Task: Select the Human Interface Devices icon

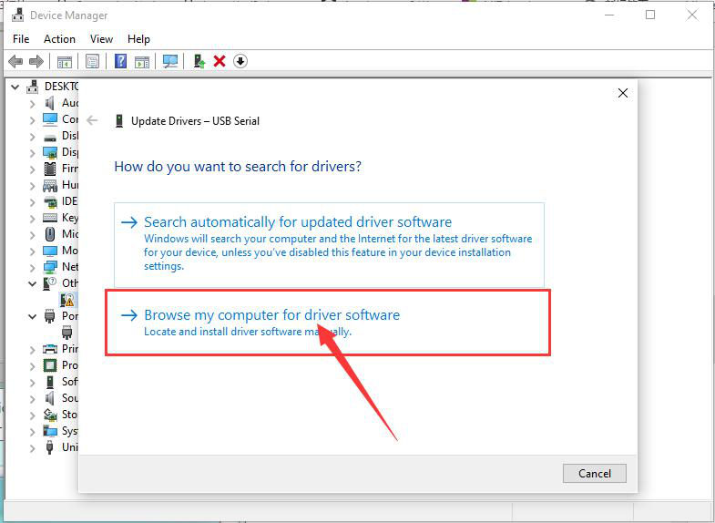Action: (x=50, y=185)
